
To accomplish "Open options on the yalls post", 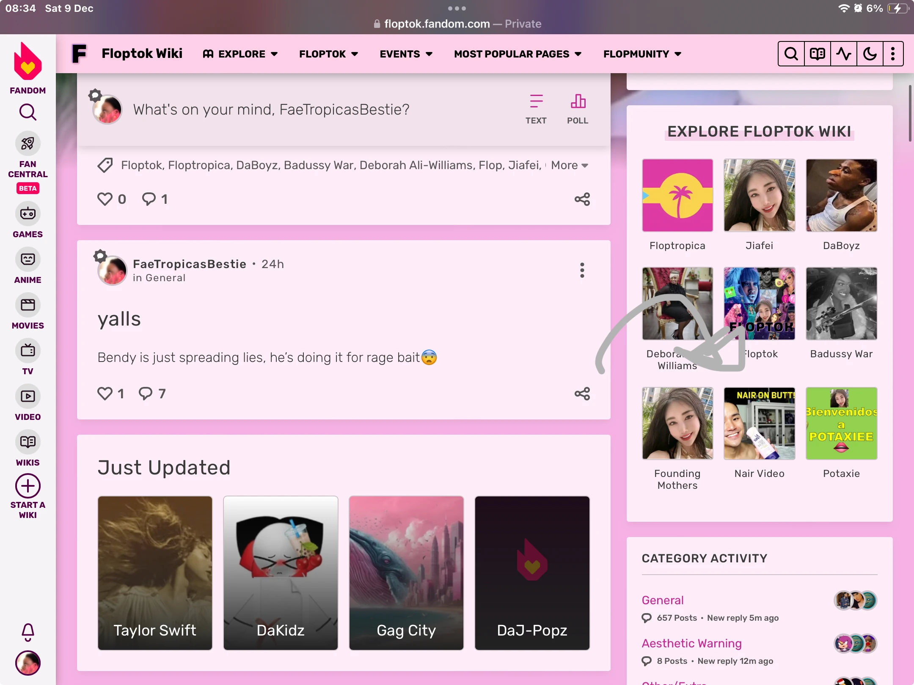I will click(x=581, y=270).
